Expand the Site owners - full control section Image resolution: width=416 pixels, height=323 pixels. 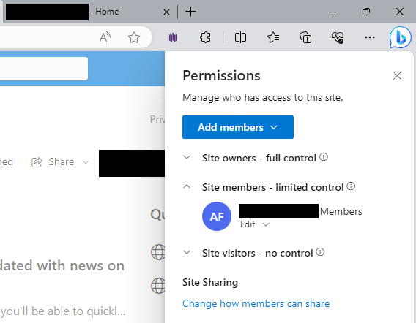[187, 158]
